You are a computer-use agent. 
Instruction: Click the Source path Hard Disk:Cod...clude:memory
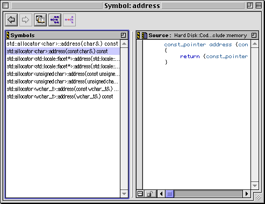coord(211,36)
